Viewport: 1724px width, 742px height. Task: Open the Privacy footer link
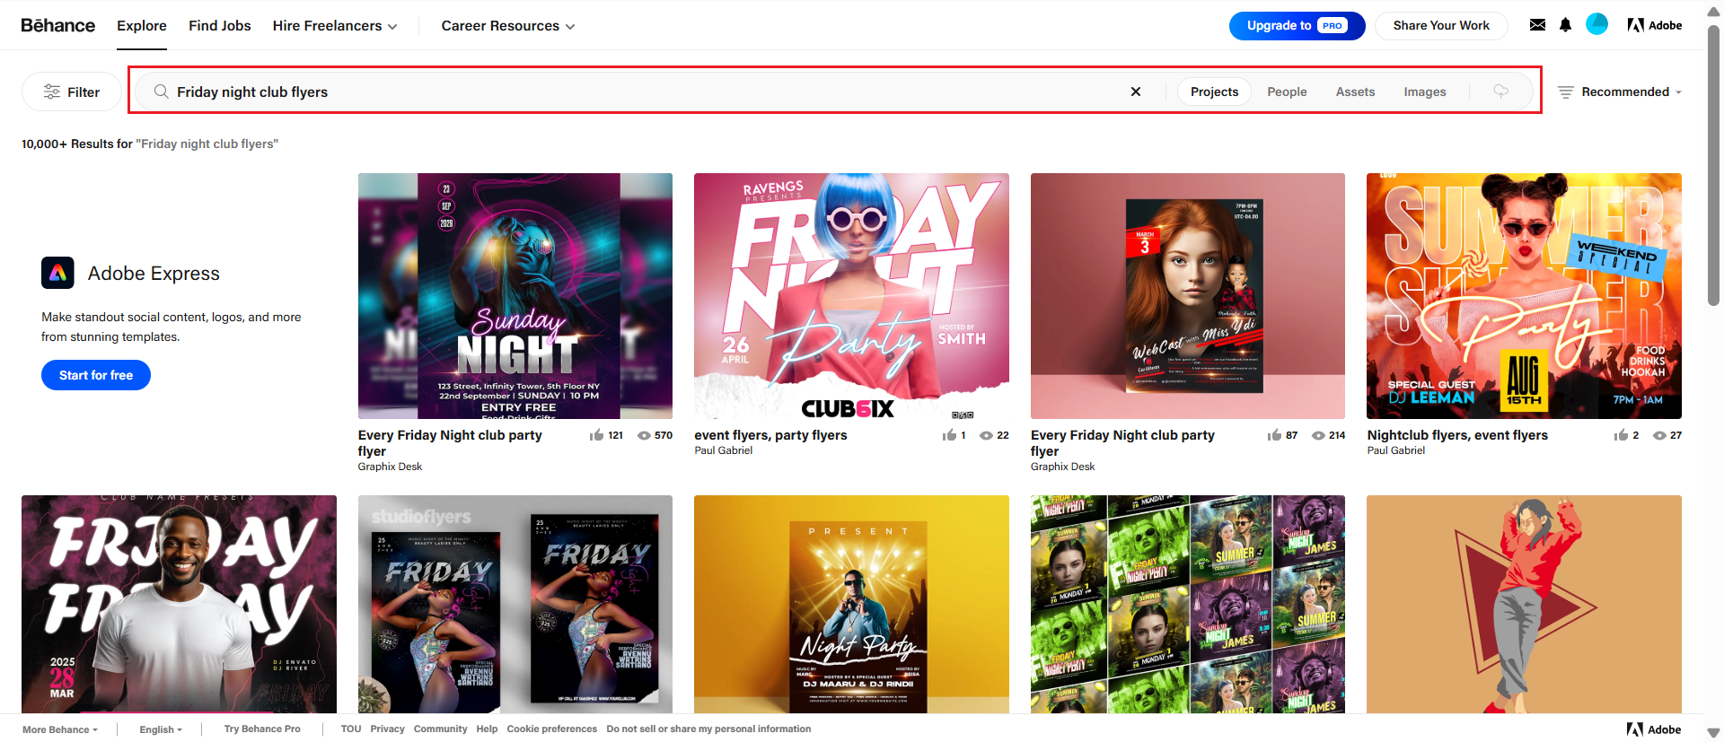387,729
